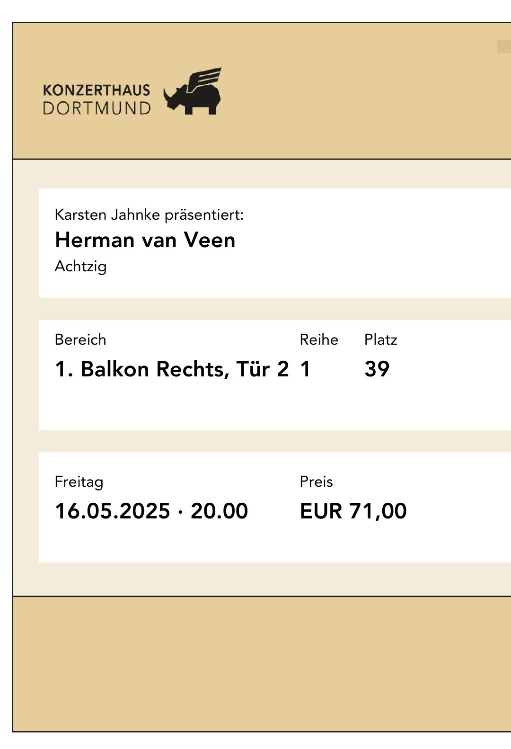Image resolution: width=511 pixels, height=749 pixels.
Task: Click seat number 39
Action: [377, 369]
